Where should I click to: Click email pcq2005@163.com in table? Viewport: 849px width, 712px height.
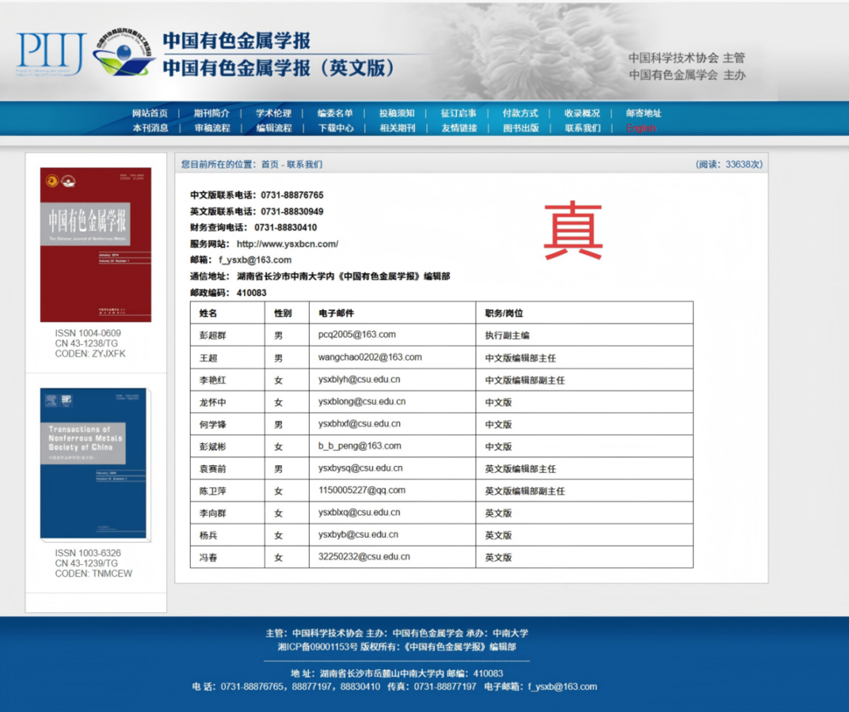357,335
